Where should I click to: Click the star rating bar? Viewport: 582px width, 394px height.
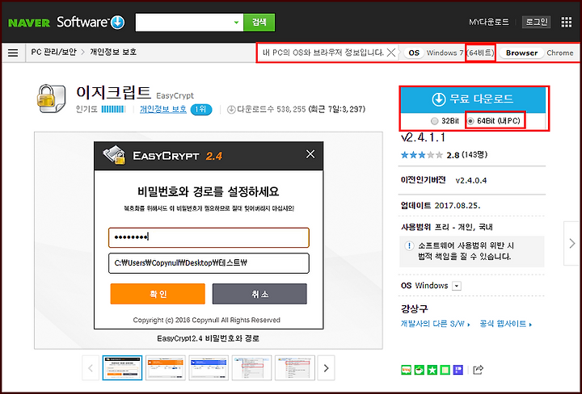(422, 155)
